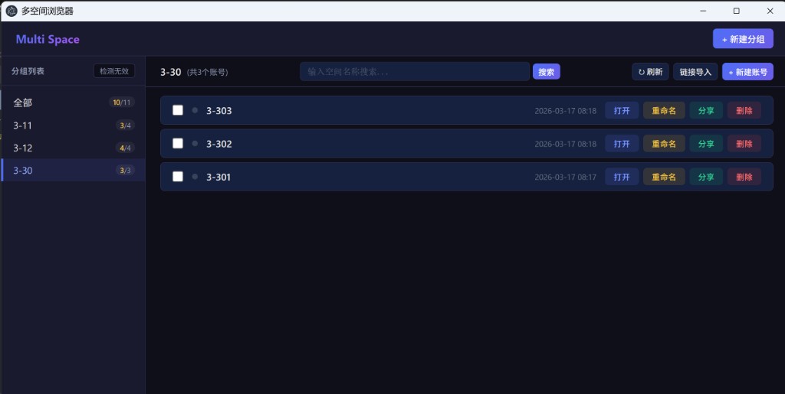
Task: Tick the checkbox for account 3-302
Action: click(x=178, y=143)
